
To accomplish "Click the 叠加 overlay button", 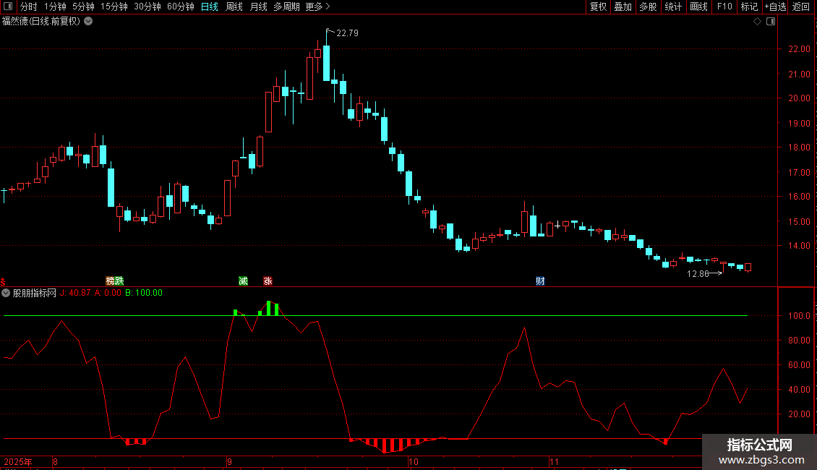I will (x=623, y=7).
